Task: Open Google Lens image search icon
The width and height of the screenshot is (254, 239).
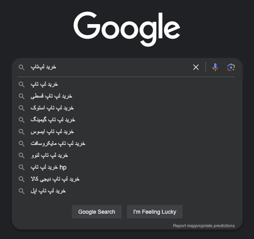Action: coord(231,67)
